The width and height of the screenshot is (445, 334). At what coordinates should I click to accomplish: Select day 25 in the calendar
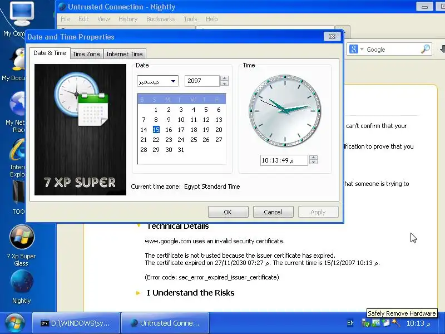coord(194,140)
